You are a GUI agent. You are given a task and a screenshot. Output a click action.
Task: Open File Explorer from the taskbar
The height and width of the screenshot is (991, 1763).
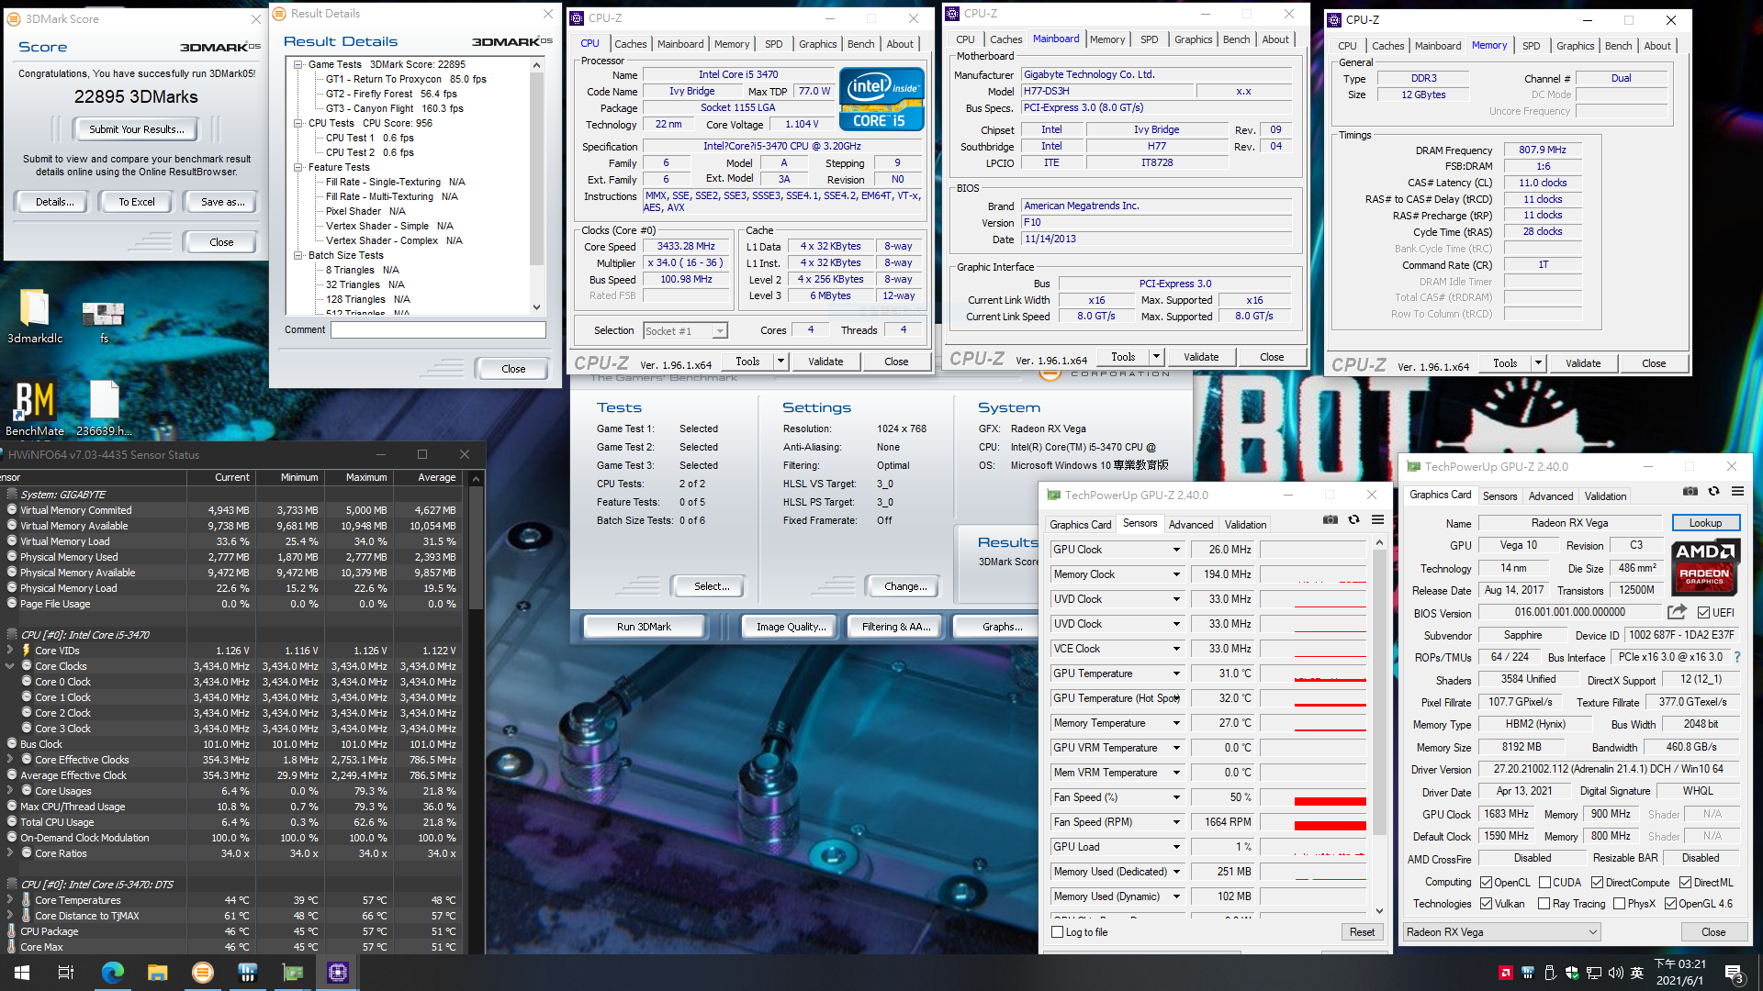tap(158, 973)
